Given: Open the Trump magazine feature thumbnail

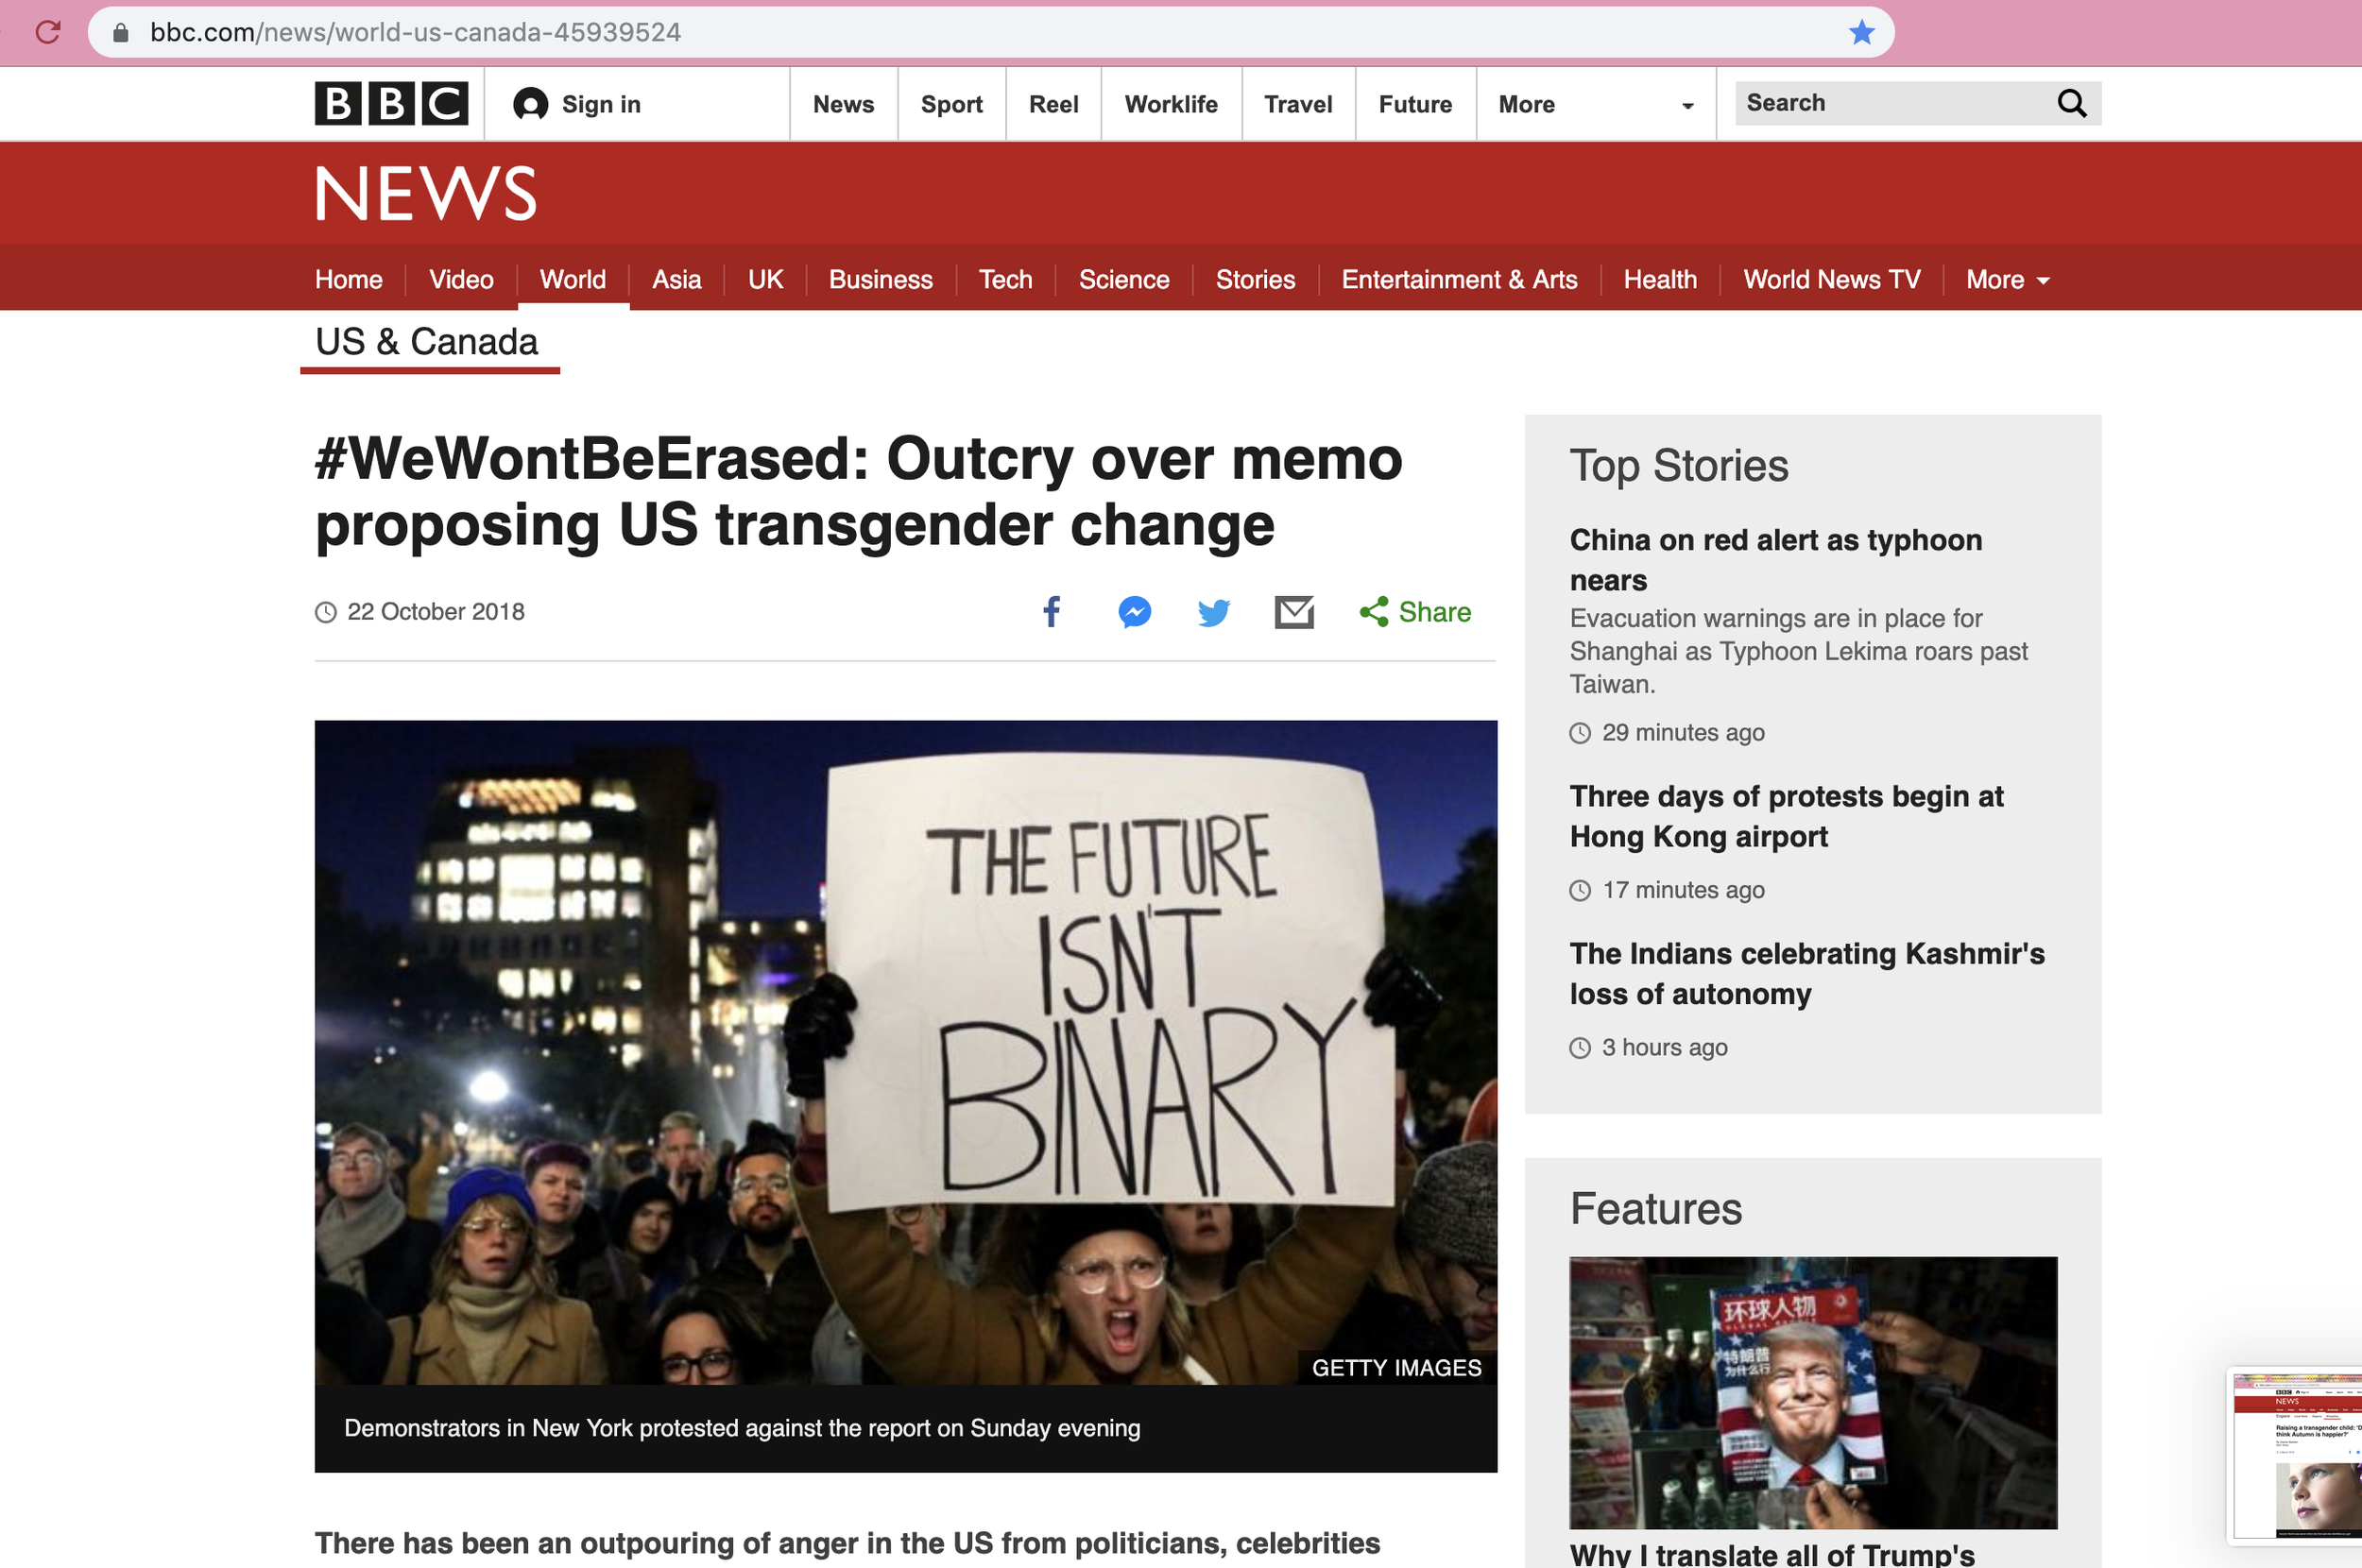Looking at the screenshot, I should pos(1813,1392).
